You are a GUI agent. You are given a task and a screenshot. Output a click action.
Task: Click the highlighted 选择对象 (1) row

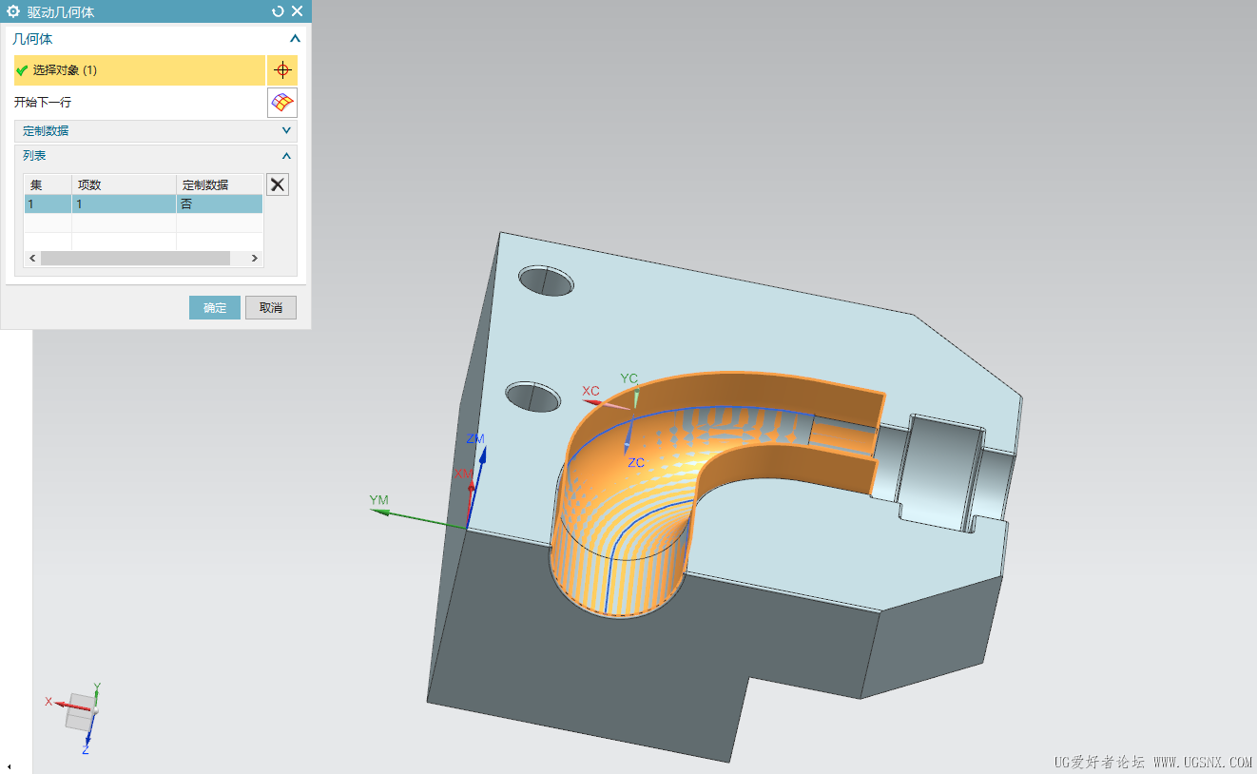pos(139,70)
